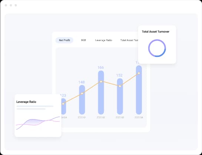Click the 166 value label
The image size is (202, 155).
click(100, 68)
